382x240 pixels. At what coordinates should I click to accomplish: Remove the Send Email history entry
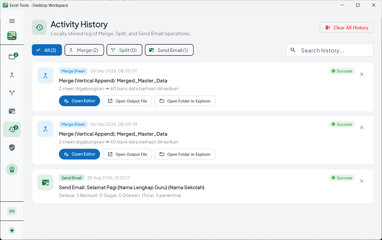pos(362,181)
